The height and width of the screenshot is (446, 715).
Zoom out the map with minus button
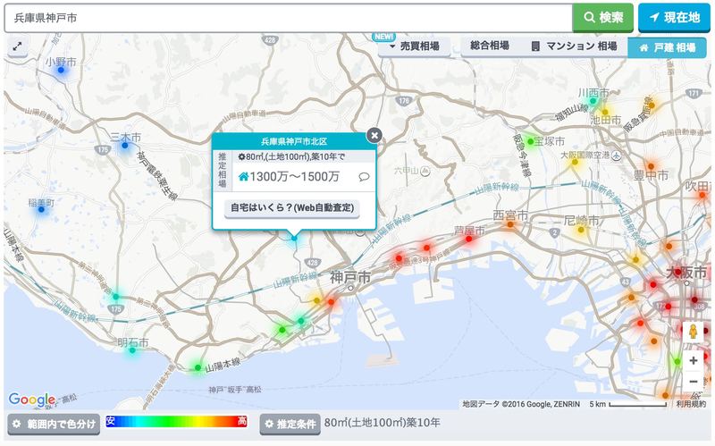click(x=694, y=382)
